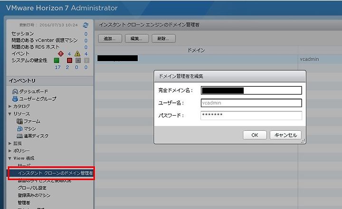Select 登録済みのマシン in the sidebar
Screen dimensions: 342x209
coord(34,195)
